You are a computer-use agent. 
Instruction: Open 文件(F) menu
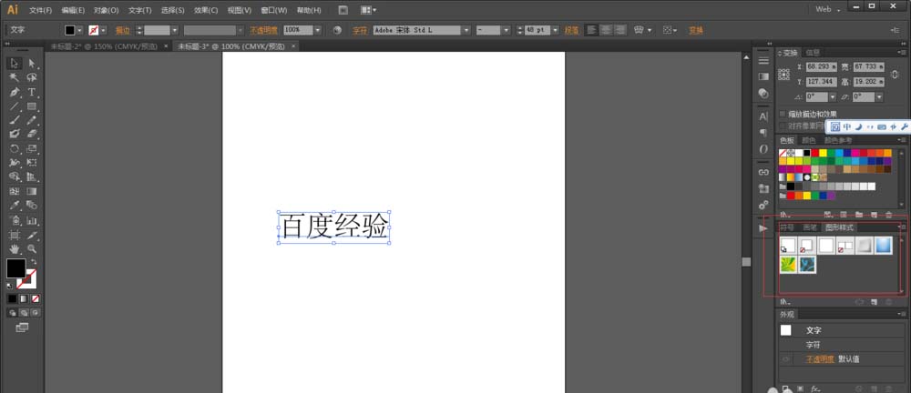41,10
